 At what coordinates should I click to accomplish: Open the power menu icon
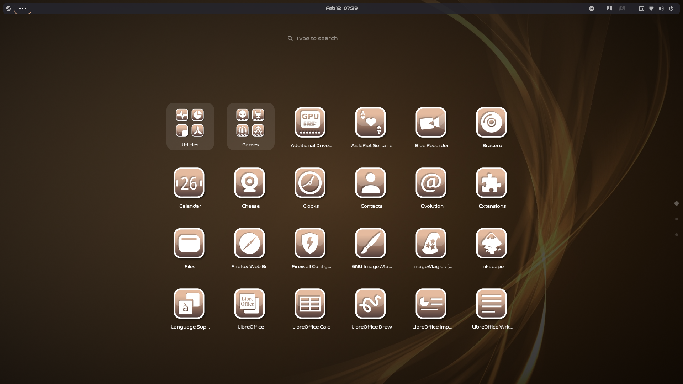tap(671, 9)
